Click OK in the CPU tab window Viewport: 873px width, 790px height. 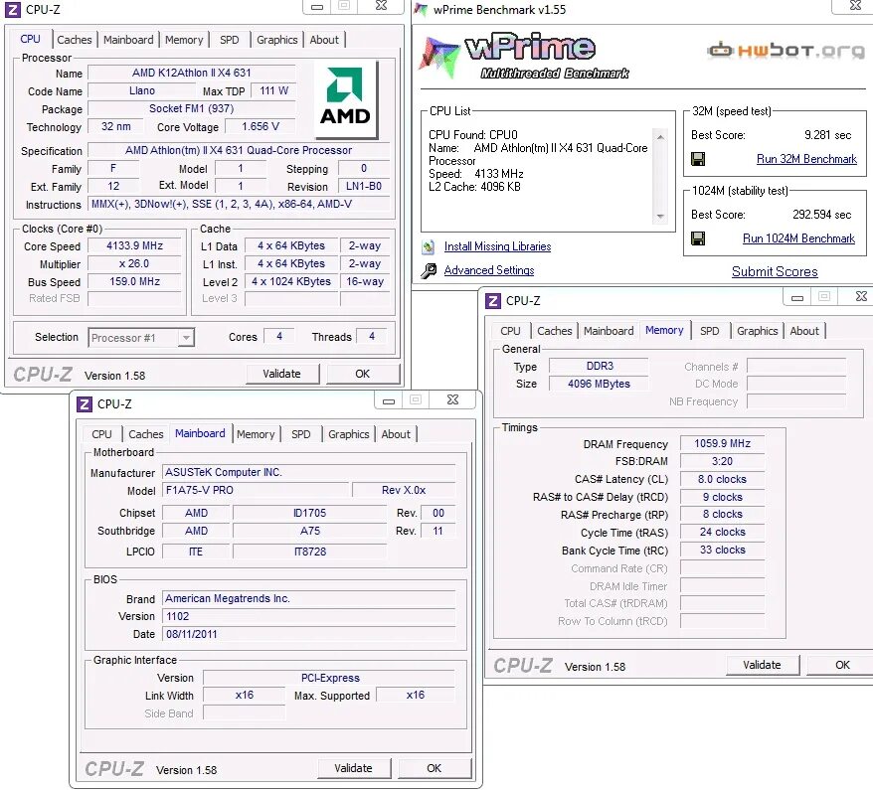[363, 374]
